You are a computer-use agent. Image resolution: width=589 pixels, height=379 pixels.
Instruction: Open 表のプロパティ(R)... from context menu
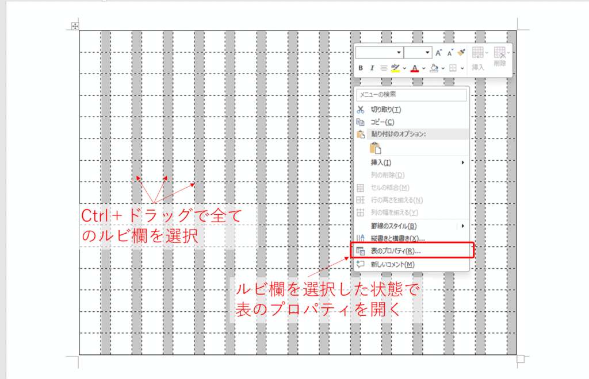(x=412, y=251)
